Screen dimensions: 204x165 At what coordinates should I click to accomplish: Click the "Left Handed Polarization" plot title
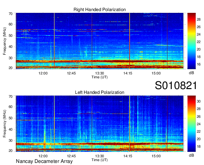tap(100, 92)
